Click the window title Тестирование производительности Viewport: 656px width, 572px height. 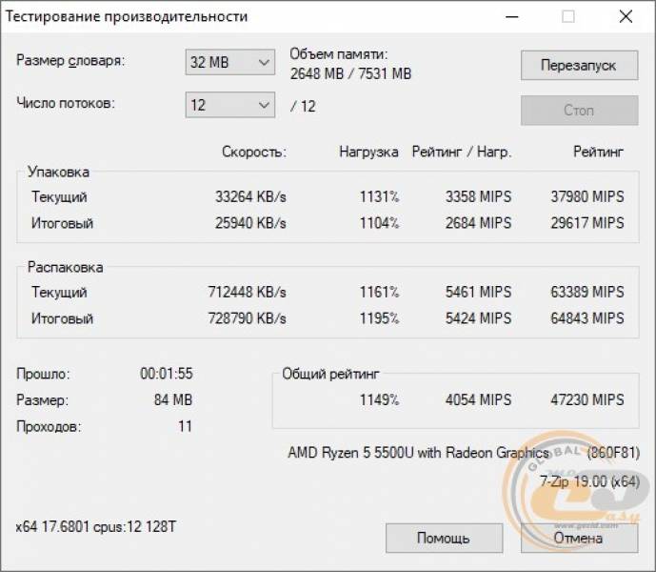coord(127,17)
